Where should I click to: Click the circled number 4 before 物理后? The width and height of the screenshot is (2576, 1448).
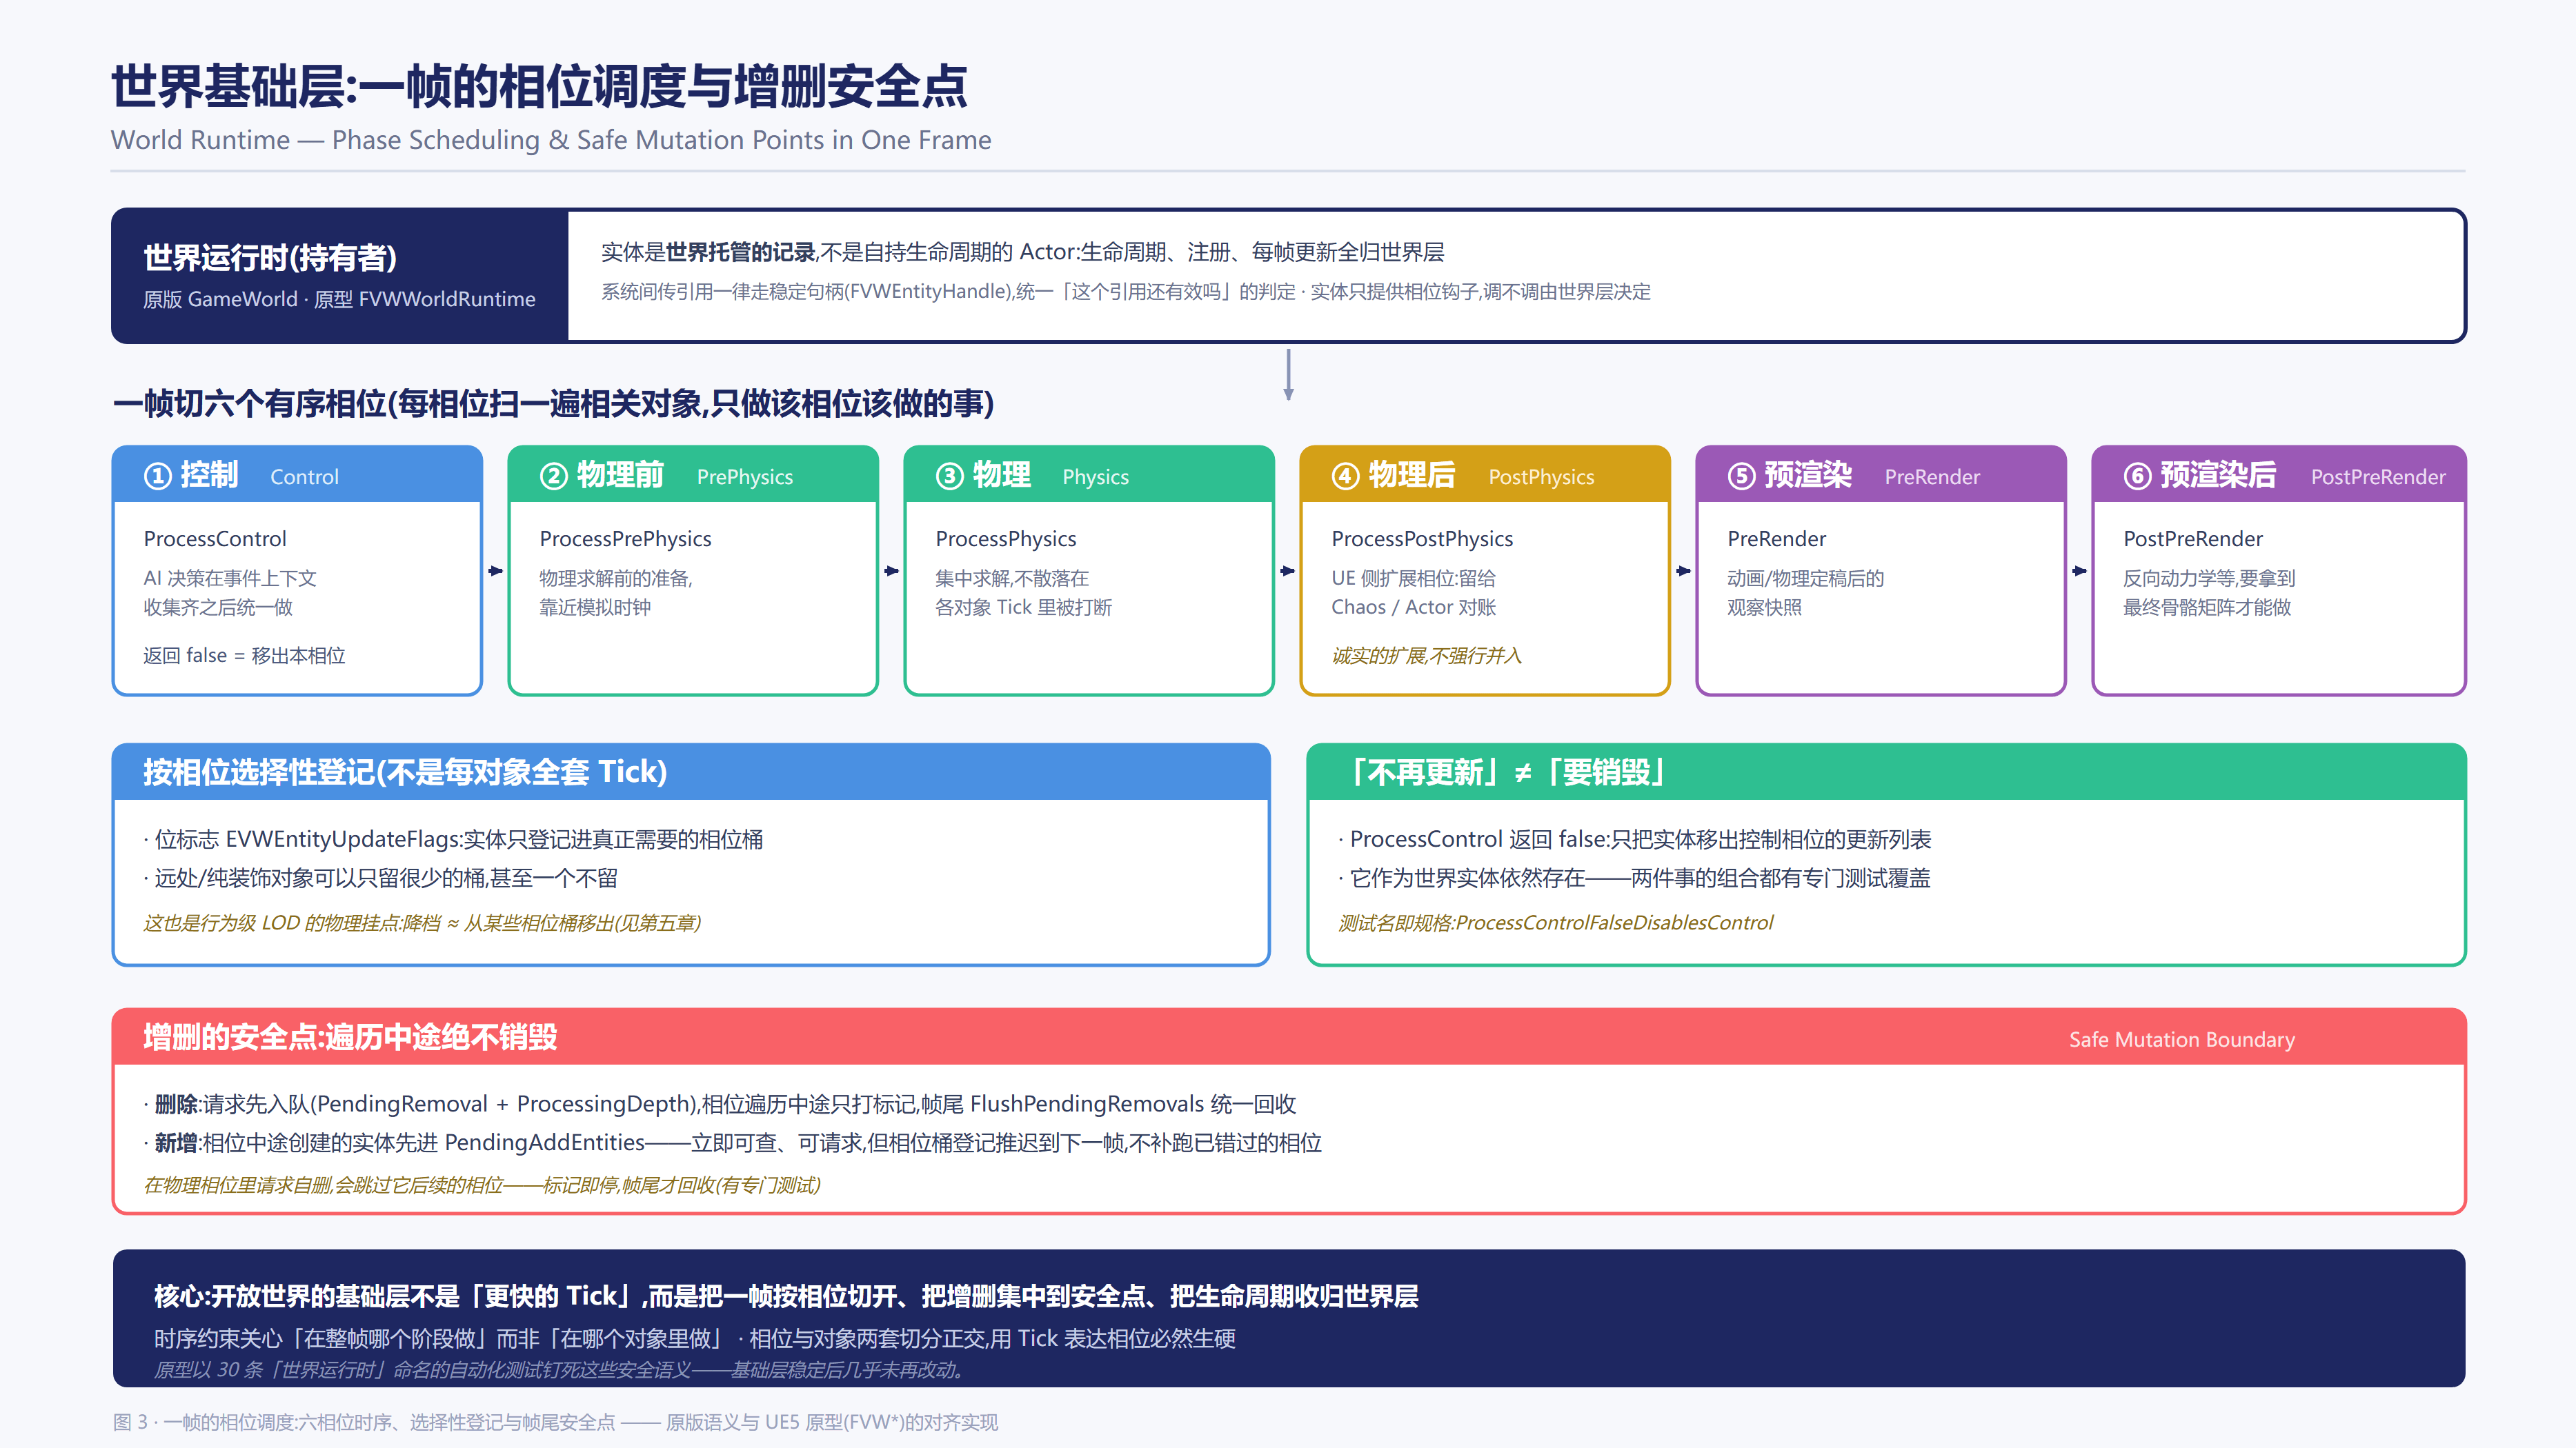1345,476
